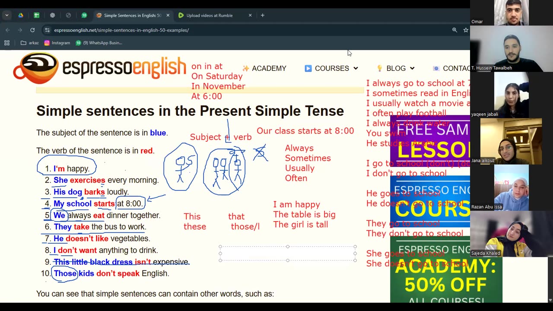Viewport: 553px width, 311px height.
Task: Select Sajeda Khaled's video thumbnail
Action: click(x=512, y=234)
